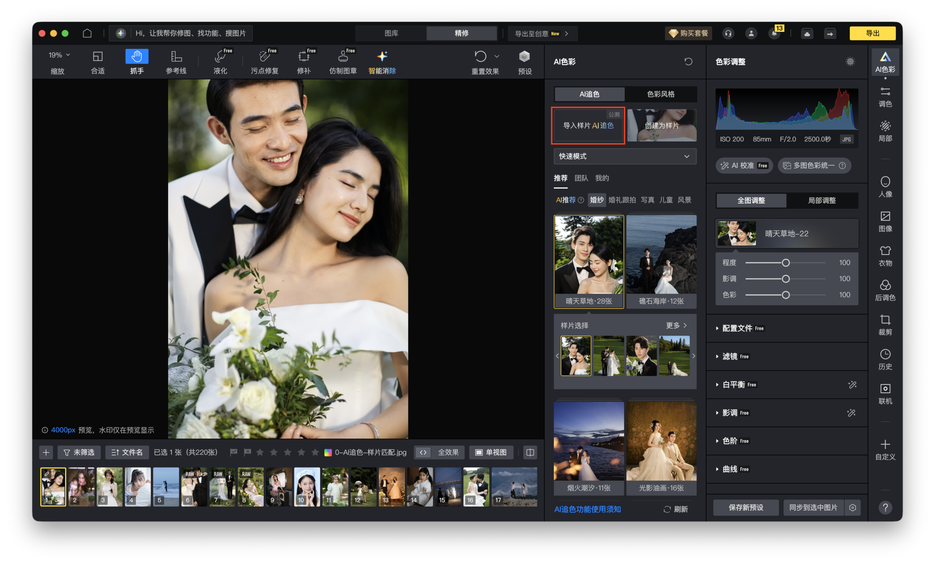The height and width of the screenshot is (564, 935).
Task: Select the 仿制图章 clone stamp tool
Action: click(x=343, y=61)
